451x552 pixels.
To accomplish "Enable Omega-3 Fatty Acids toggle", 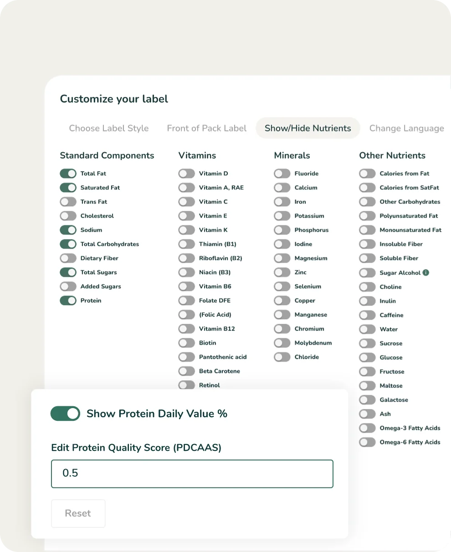I will point(367,428).
